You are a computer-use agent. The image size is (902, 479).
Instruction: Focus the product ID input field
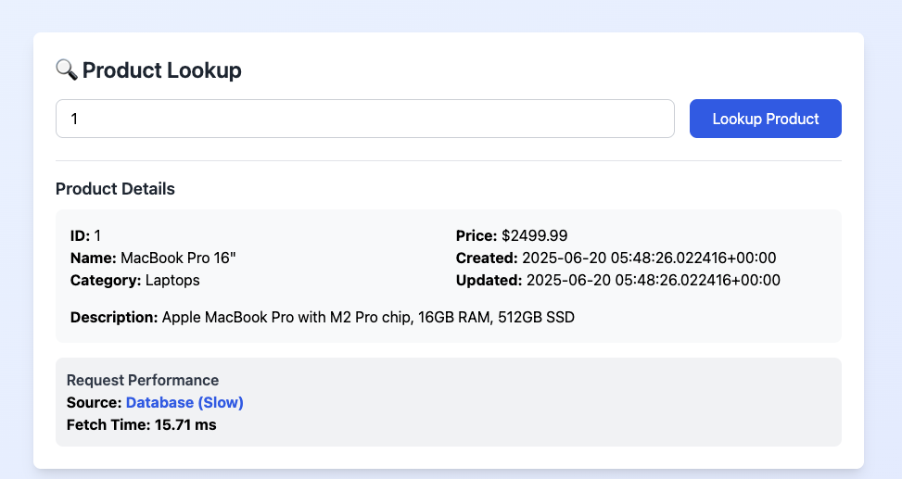[x=364, y=119]
